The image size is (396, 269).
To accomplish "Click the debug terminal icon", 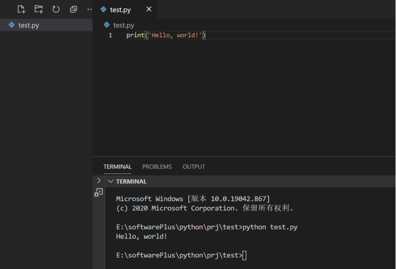I will pos(98,192).
